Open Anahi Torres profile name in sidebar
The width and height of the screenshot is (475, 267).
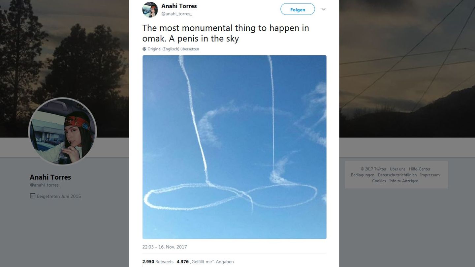click(x=50, y=177)
